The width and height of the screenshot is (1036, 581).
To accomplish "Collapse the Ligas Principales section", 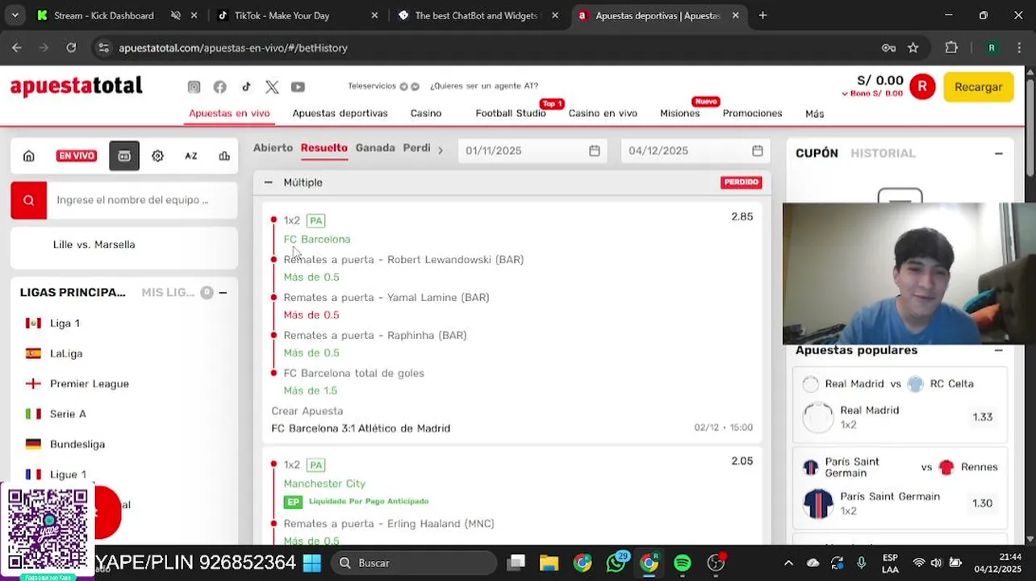I will tap(223, 292).
